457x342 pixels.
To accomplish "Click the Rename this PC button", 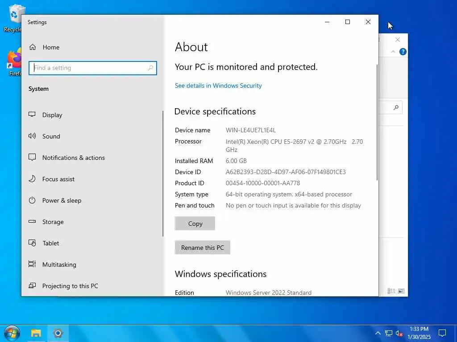I will pos(203,248).
